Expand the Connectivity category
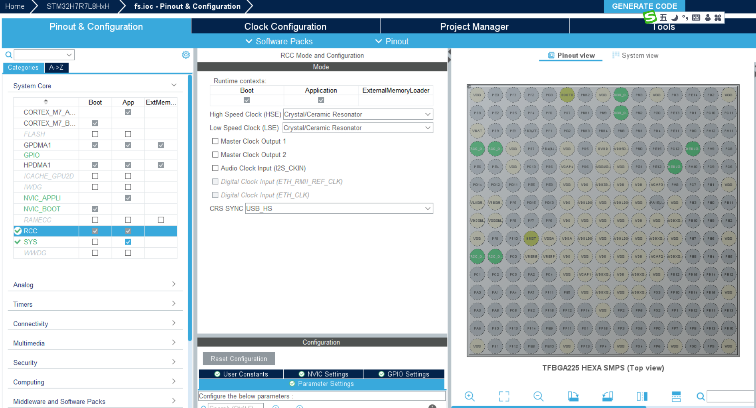This screenshot has height=408, width=756. click(x=174, y=323)
